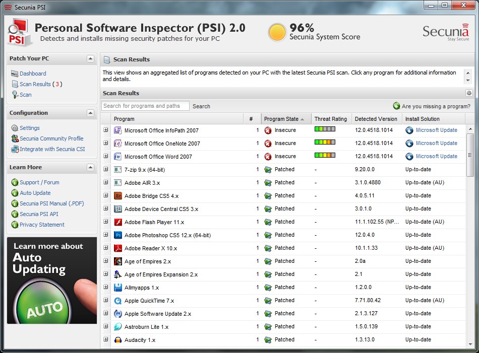Open Scan Results in the sidebar
The image size is (479, 353).
point(35,84)
